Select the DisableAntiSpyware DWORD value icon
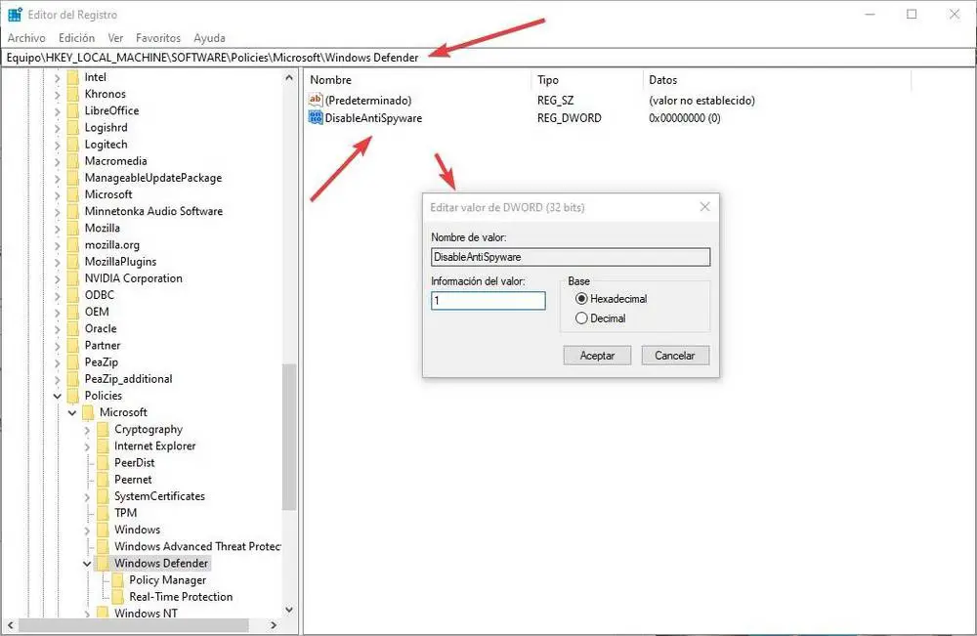The image size is (977, 636). point(316,117)
